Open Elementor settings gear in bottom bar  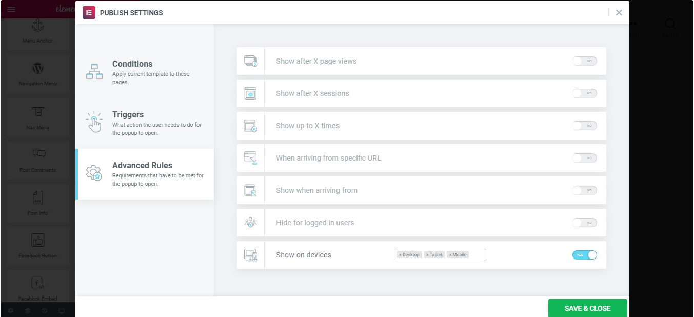coord(11,311)
